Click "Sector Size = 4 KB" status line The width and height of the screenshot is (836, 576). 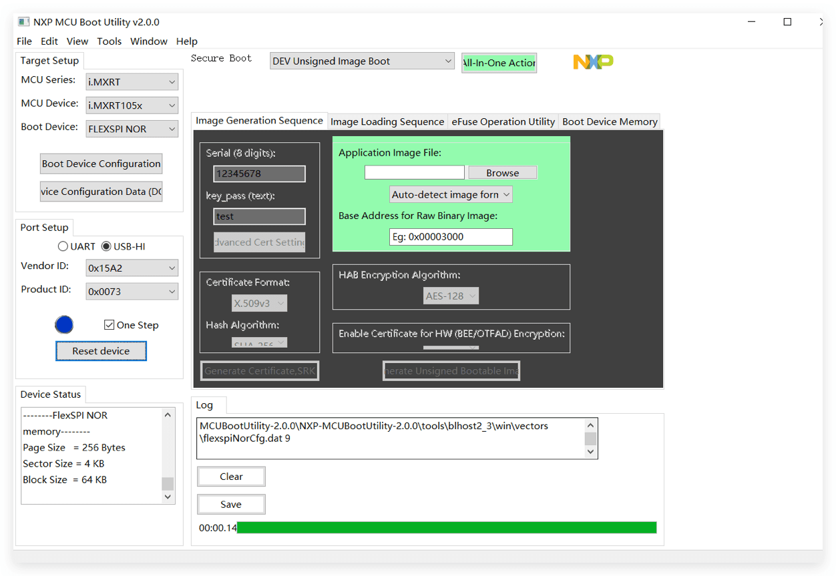pyautogui.click(x=63, y=464)
